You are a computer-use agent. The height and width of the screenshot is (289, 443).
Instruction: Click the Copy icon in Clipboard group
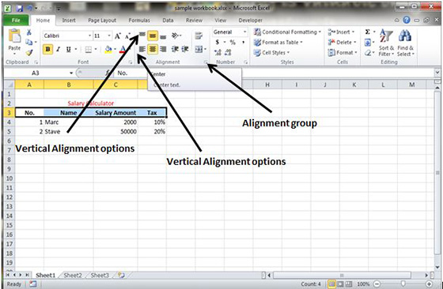pos(28,42)
